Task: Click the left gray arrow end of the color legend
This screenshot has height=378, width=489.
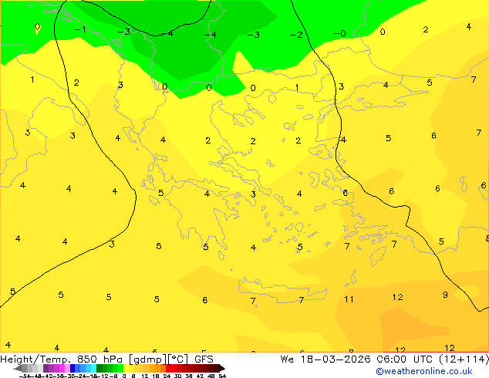Action: click(x=18, y=369)
